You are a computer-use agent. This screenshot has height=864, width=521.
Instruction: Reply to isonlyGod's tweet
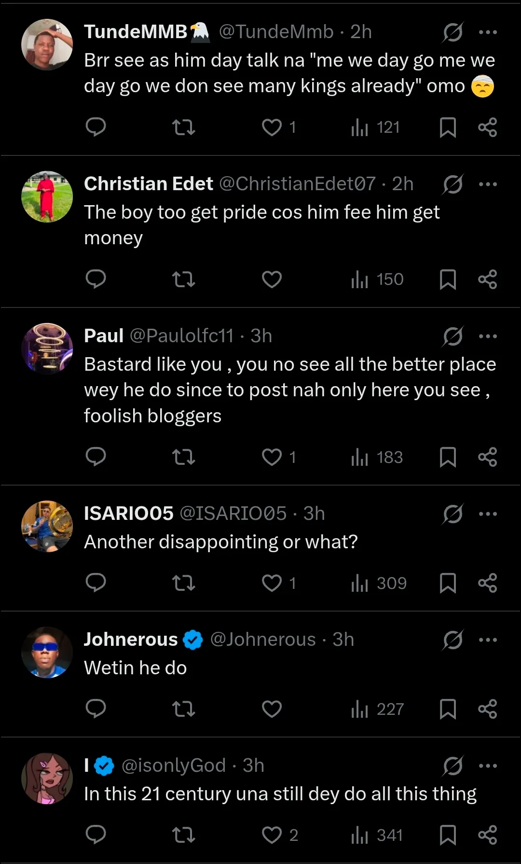(x=96, y=835)
